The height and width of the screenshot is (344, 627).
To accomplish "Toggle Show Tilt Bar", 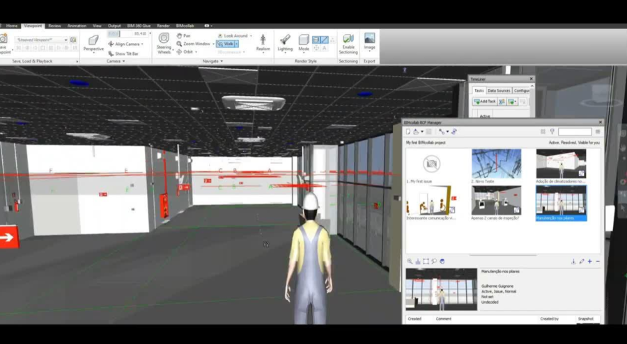I will tap(123, 54).
